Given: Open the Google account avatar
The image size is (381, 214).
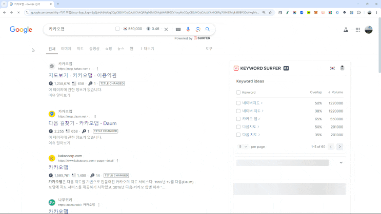Looking at the screenshot, I should click(x=369, y=30).
